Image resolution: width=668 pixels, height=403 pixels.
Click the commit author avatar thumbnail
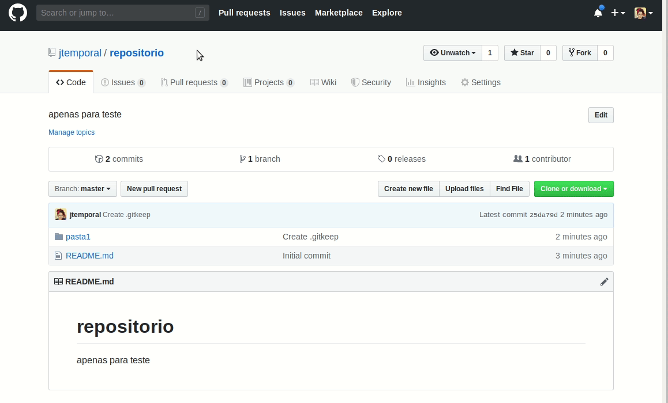pos(61,214)
